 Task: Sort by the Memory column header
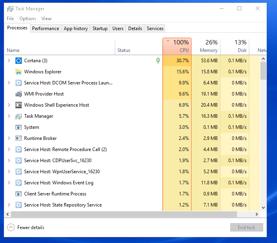tap(206, 46)
